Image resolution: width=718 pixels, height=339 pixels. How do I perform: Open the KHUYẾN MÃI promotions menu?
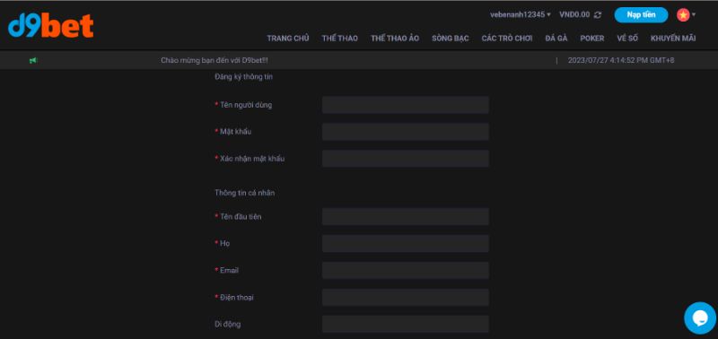click(673, 39)
